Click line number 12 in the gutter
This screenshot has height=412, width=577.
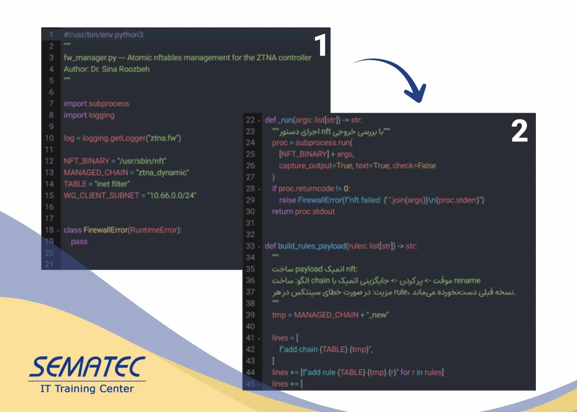coord(50,161)
